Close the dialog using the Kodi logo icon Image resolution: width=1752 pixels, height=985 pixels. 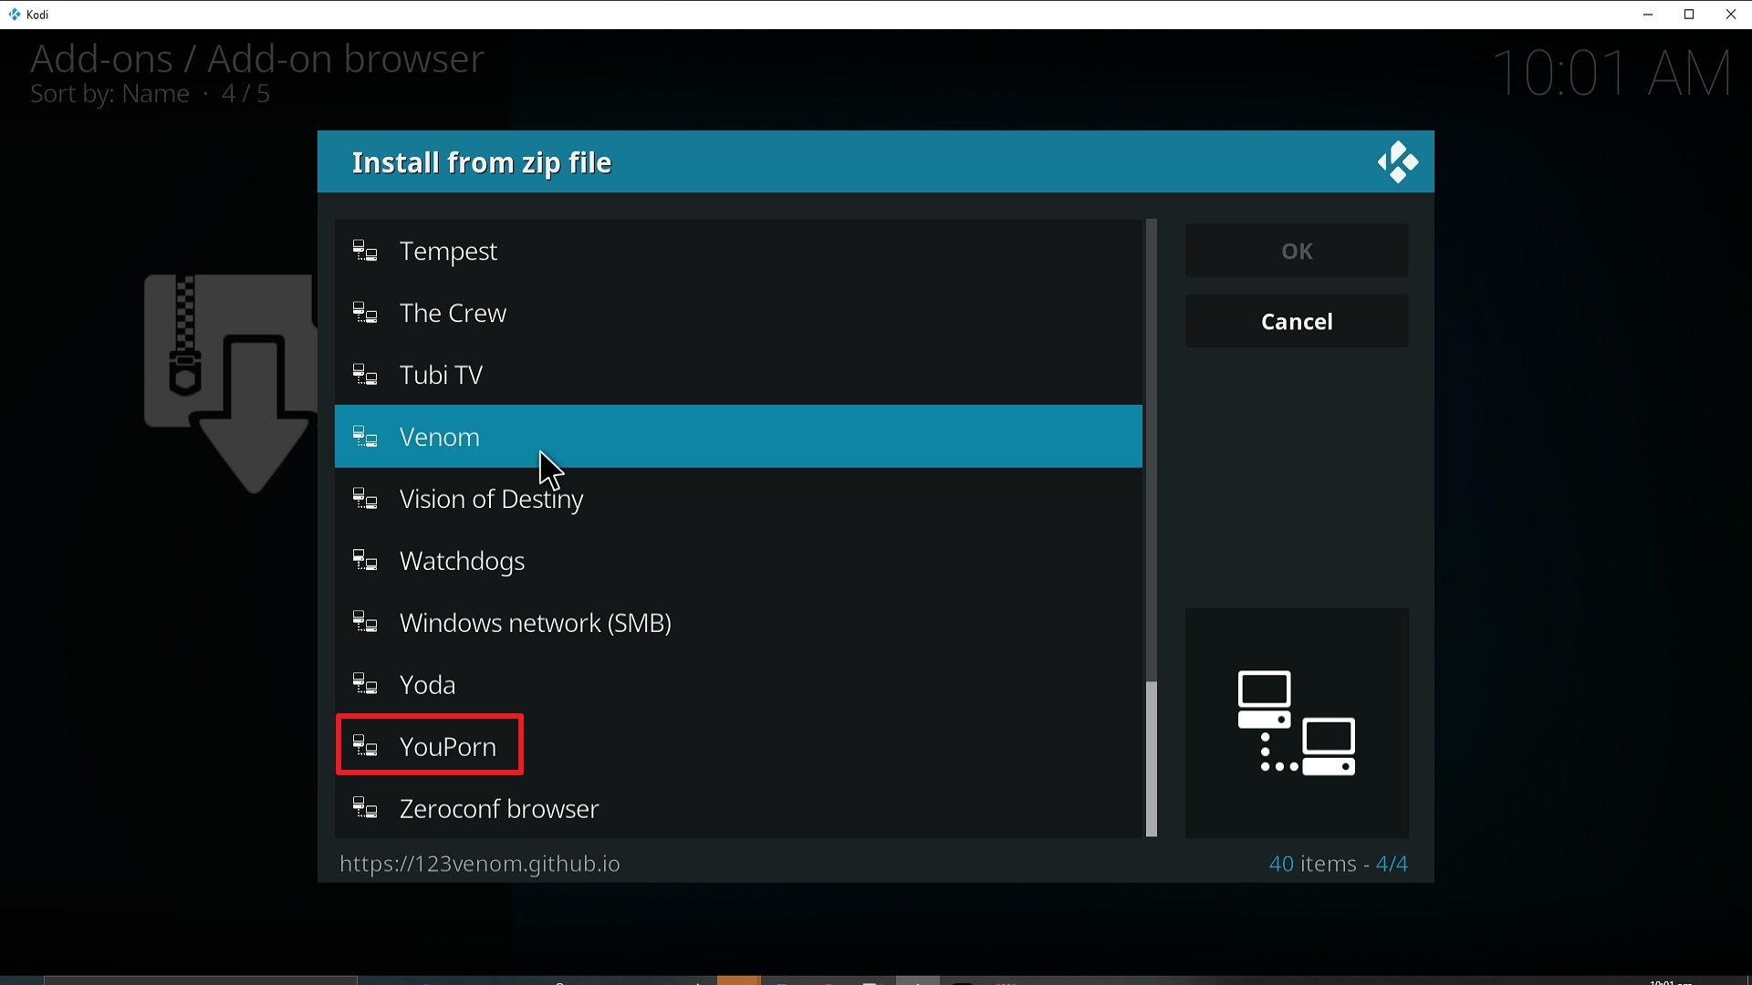click(1398, 163)
